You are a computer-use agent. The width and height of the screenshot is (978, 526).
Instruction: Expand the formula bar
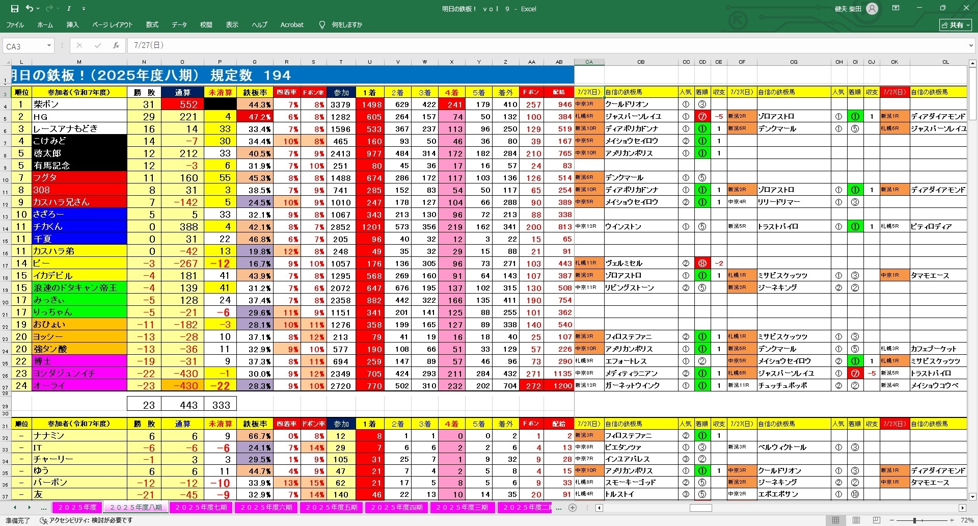(x=970, y=45)
